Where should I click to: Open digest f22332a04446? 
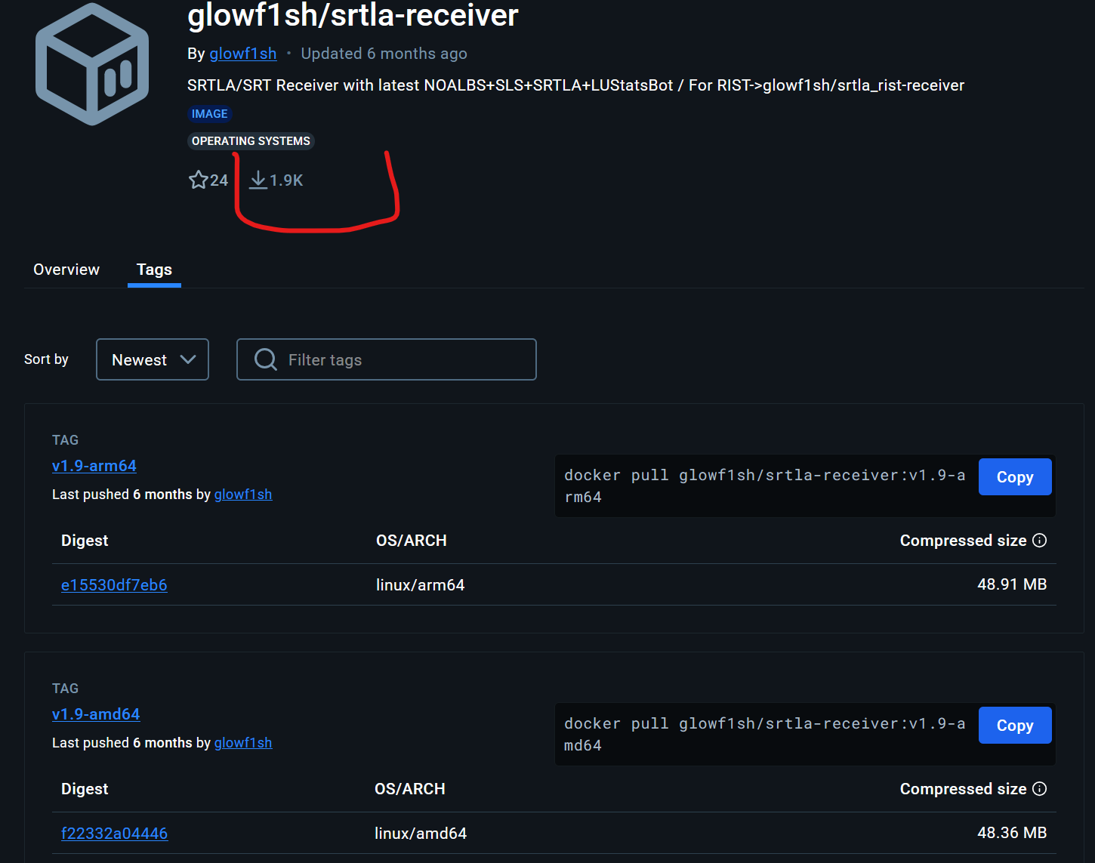click(x=114, y=834)
